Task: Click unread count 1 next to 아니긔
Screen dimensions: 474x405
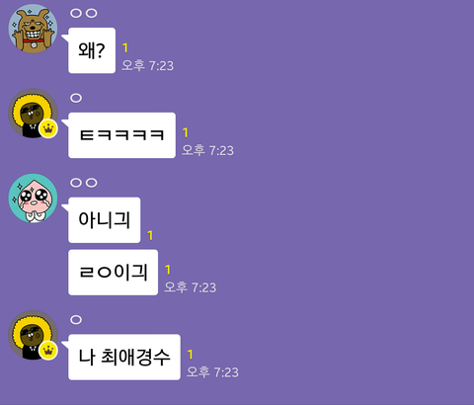Action: coord(150,235)
